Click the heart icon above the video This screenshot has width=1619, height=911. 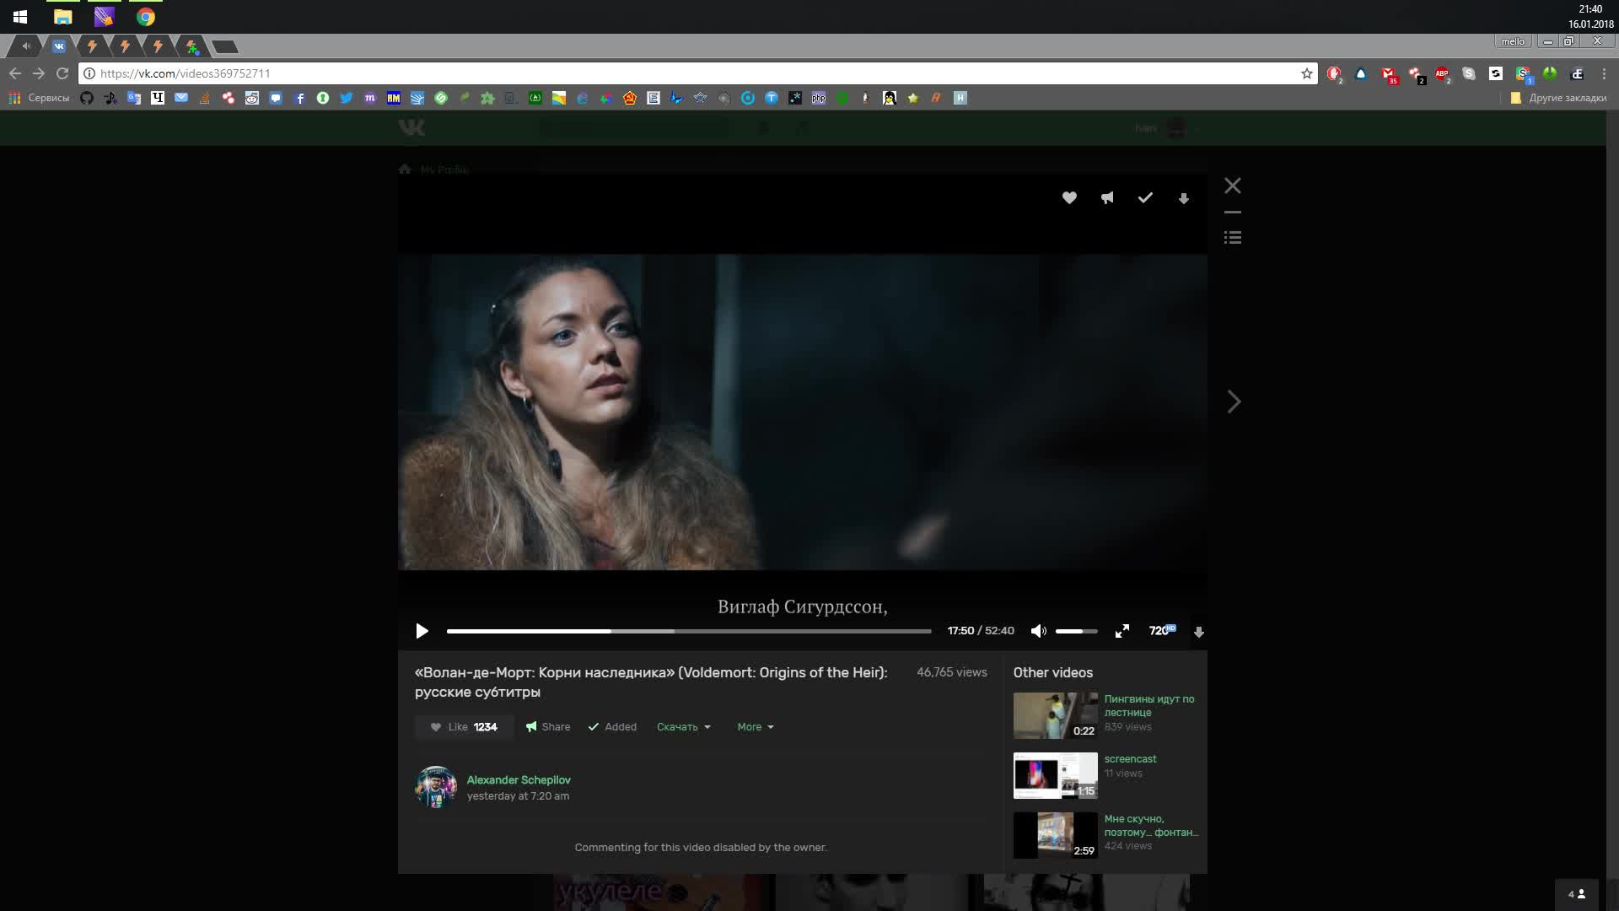point(1069,197)
